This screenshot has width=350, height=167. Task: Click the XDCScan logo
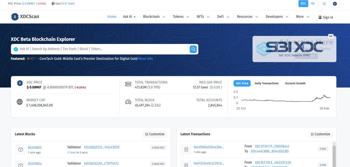[x=25, y=17]
